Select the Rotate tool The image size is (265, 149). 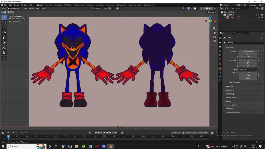click(4, 33)
